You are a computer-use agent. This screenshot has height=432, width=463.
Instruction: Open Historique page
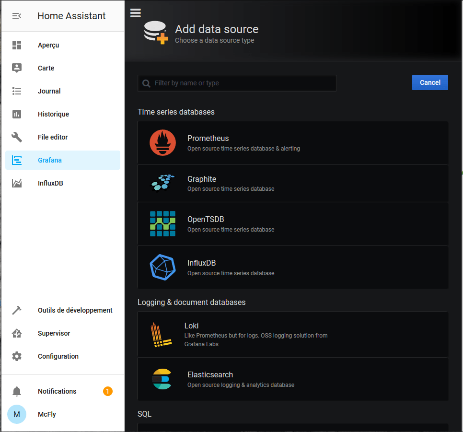coord(53,114)
